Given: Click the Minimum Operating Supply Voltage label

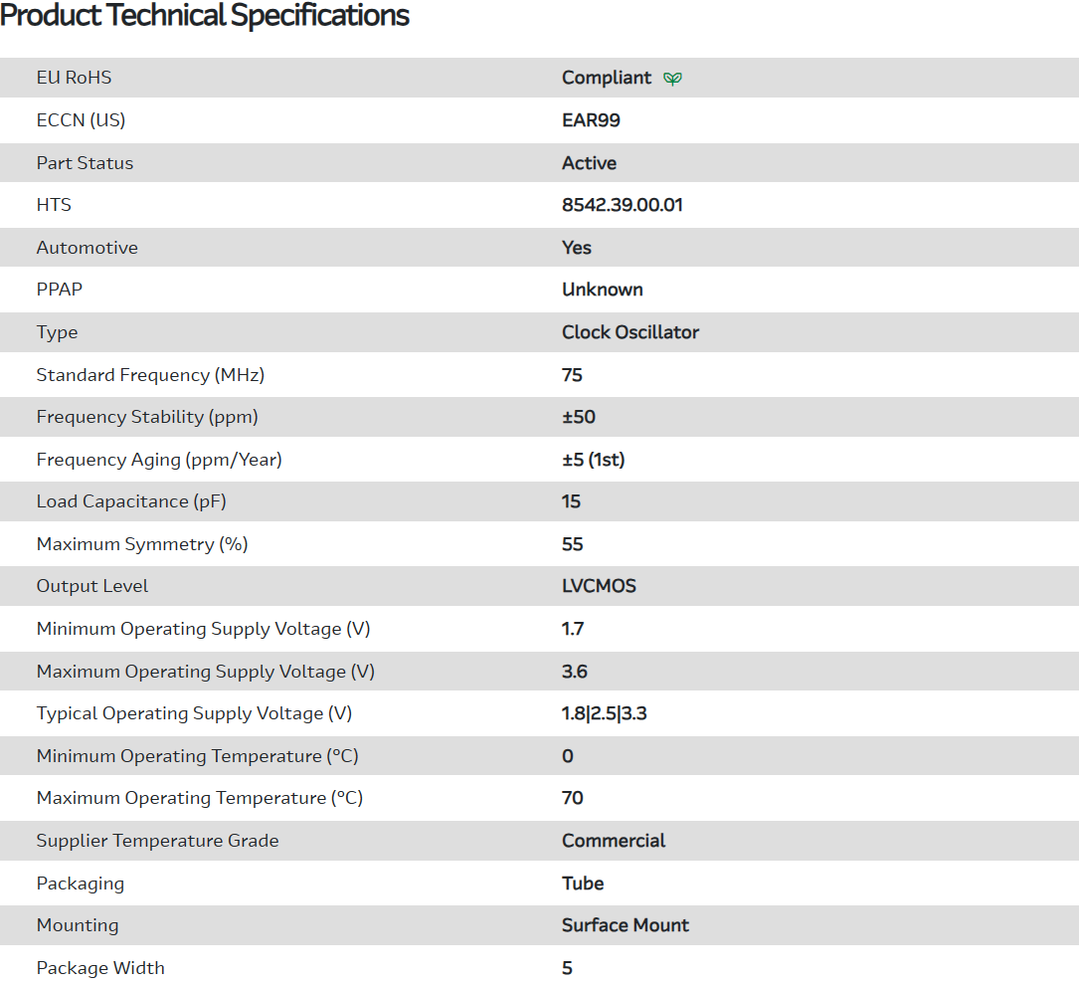Looking at the screenshot, I should tap(203, 629).
